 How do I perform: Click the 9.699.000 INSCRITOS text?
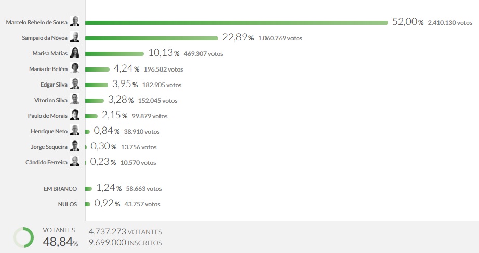(x=125, y=243)
